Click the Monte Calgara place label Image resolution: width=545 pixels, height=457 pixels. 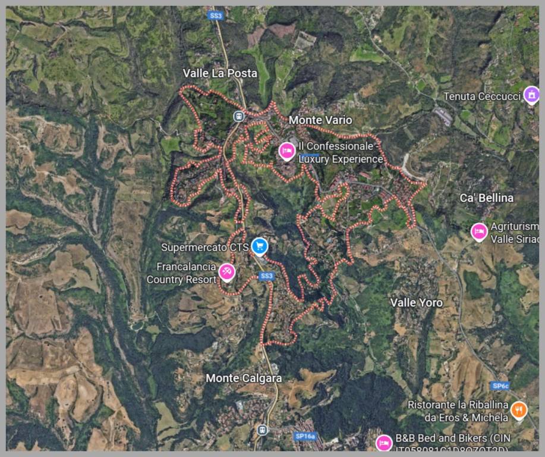(x=244, y=378)
